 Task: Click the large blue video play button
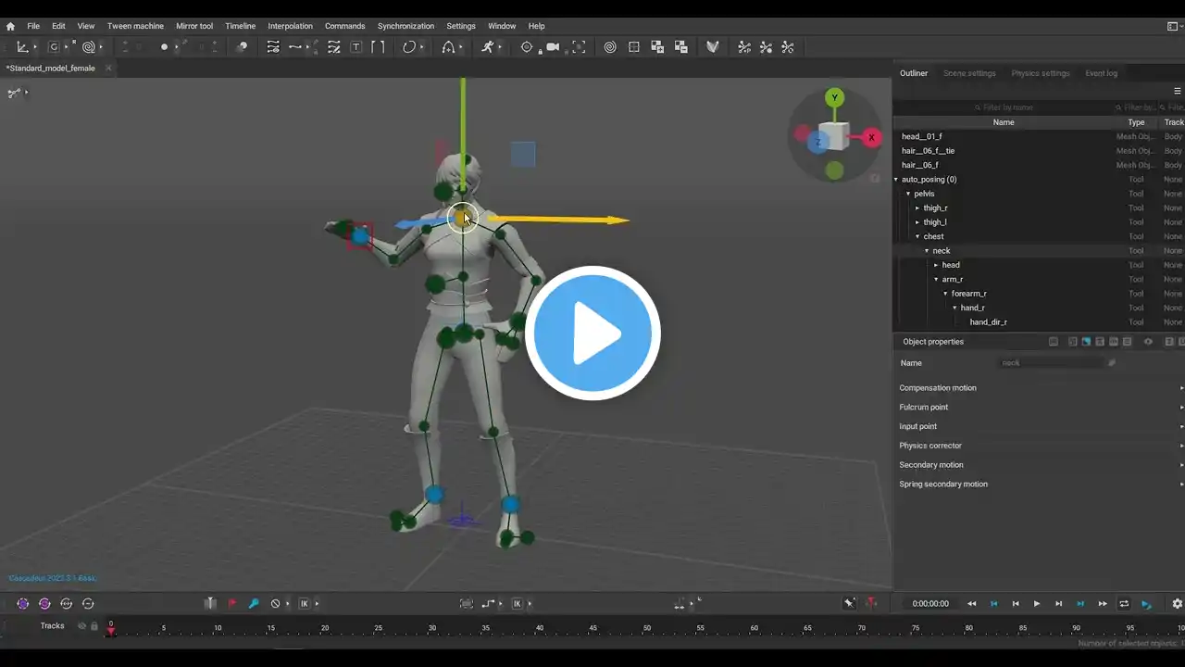pyautogui.click(x=592, y=333)
